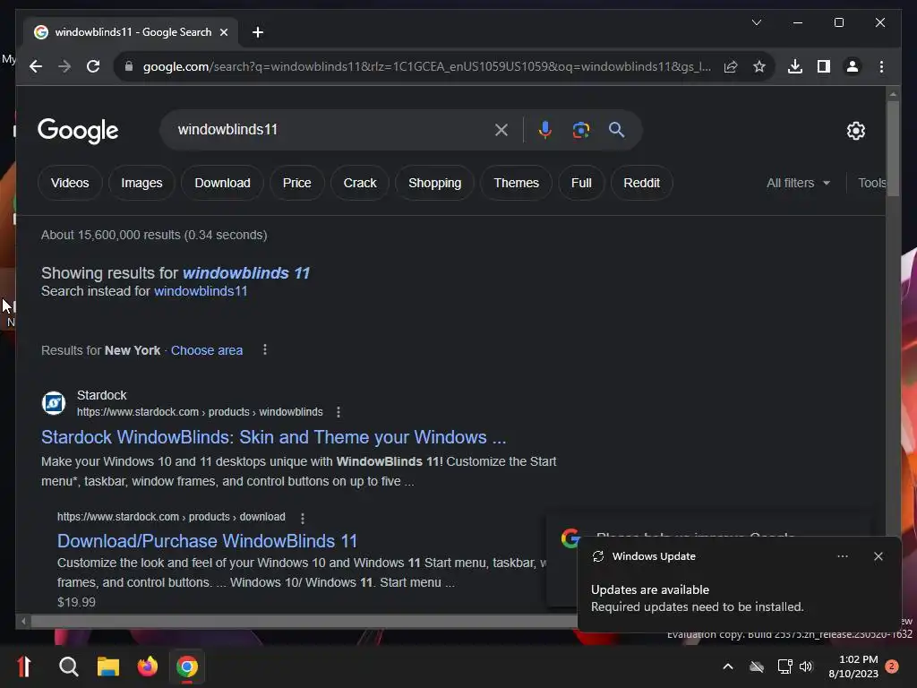This screenshot has height=688, width=917.
Task: Click the Updates are available notification text
Action: [x=650, y=589]
